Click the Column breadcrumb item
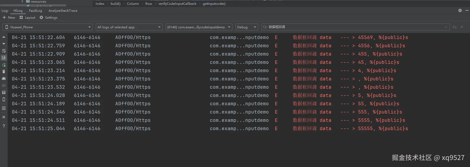This screenshot has height=167, width=470. [x=133, y=4]
